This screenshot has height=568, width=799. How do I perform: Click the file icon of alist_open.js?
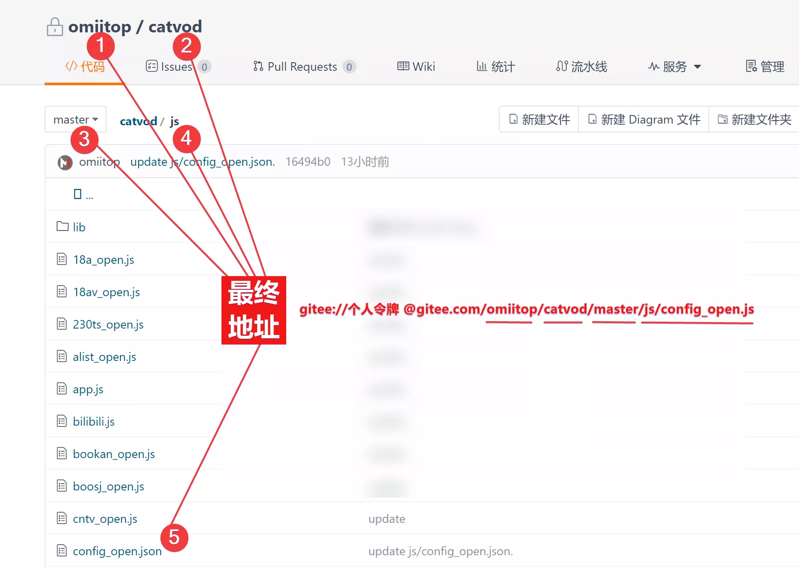(x=62, y=356)
